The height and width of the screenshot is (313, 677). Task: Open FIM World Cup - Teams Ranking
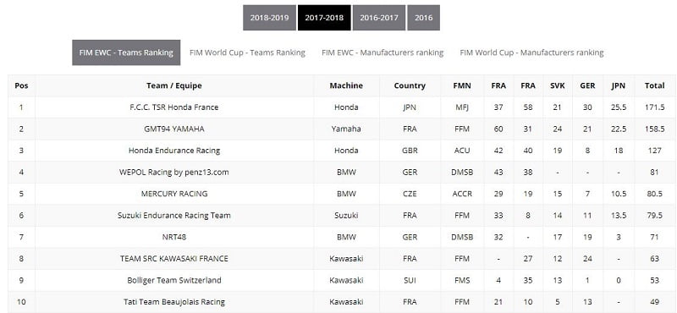pyautogui.click(x=247, y=52)
